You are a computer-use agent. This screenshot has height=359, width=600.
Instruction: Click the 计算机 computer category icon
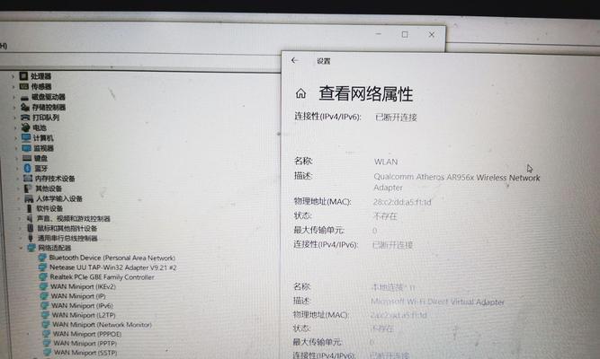pyautogui.click(x=26, y=138)
